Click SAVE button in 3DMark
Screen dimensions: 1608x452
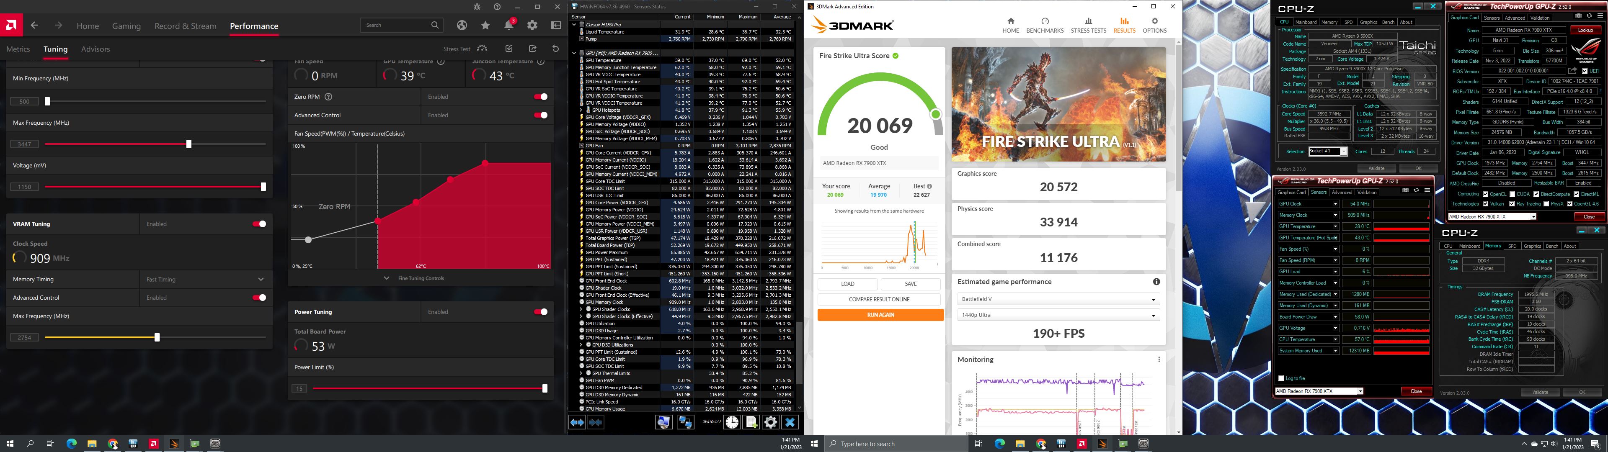click(x=911, y=284)
